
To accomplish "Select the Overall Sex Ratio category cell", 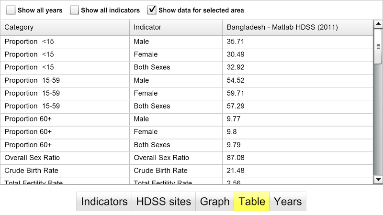I will tap(32, 158).
